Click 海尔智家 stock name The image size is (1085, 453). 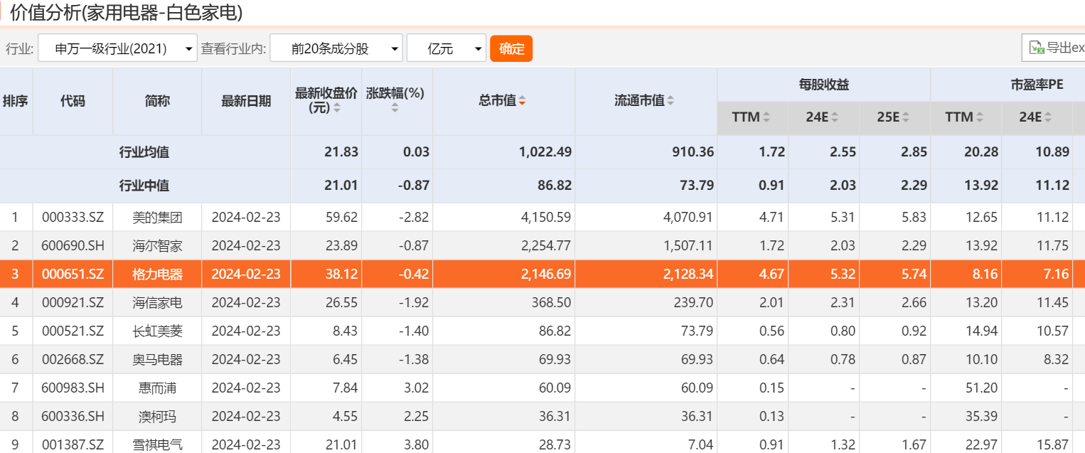point(157,246)
